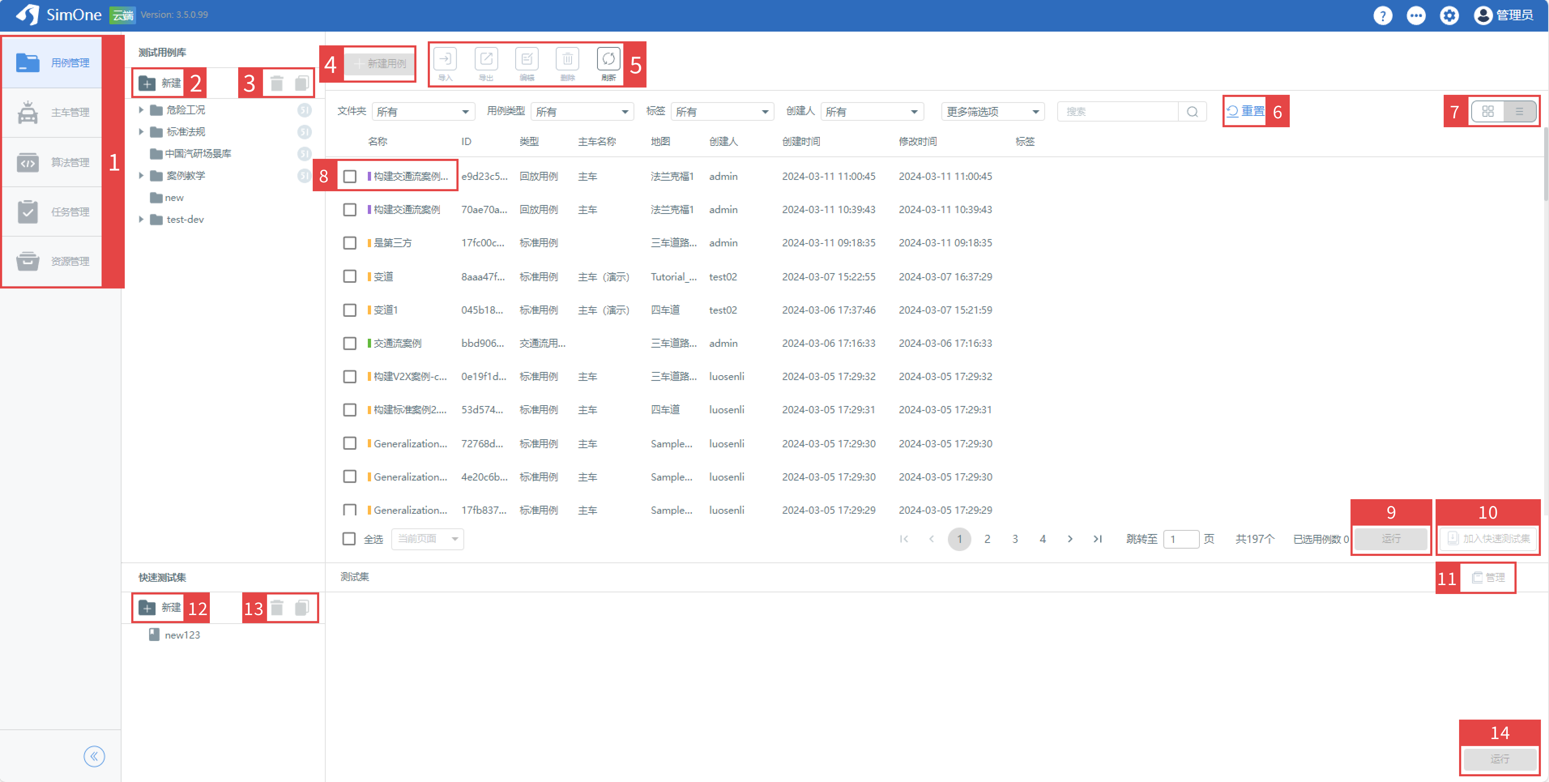Expand the 案例教学 folder
1549x782 pixels.
[141, 175]
